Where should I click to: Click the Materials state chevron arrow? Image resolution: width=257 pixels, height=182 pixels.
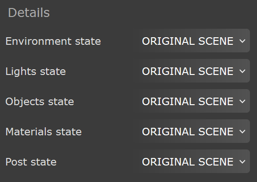(242, 131)
